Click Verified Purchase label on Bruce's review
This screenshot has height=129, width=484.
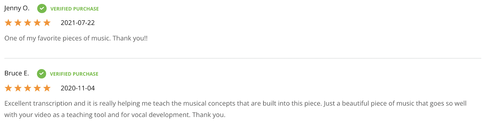click(74, 74)
